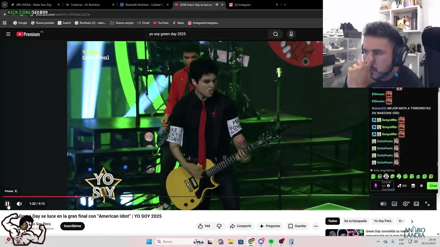440x247 pixels.
Task: Open Kick chat settings gear
Action: point(421,186)
